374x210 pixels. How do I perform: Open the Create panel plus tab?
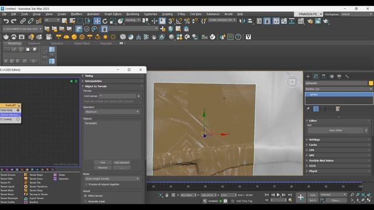pyautogui.click(x=308, y=76)
